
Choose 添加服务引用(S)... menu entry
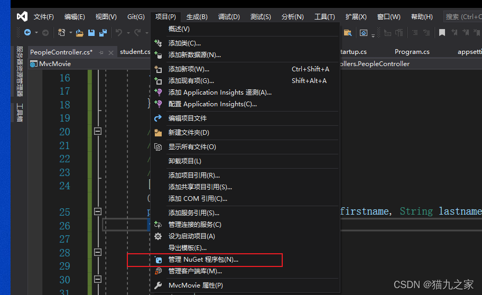coord(245,213)
